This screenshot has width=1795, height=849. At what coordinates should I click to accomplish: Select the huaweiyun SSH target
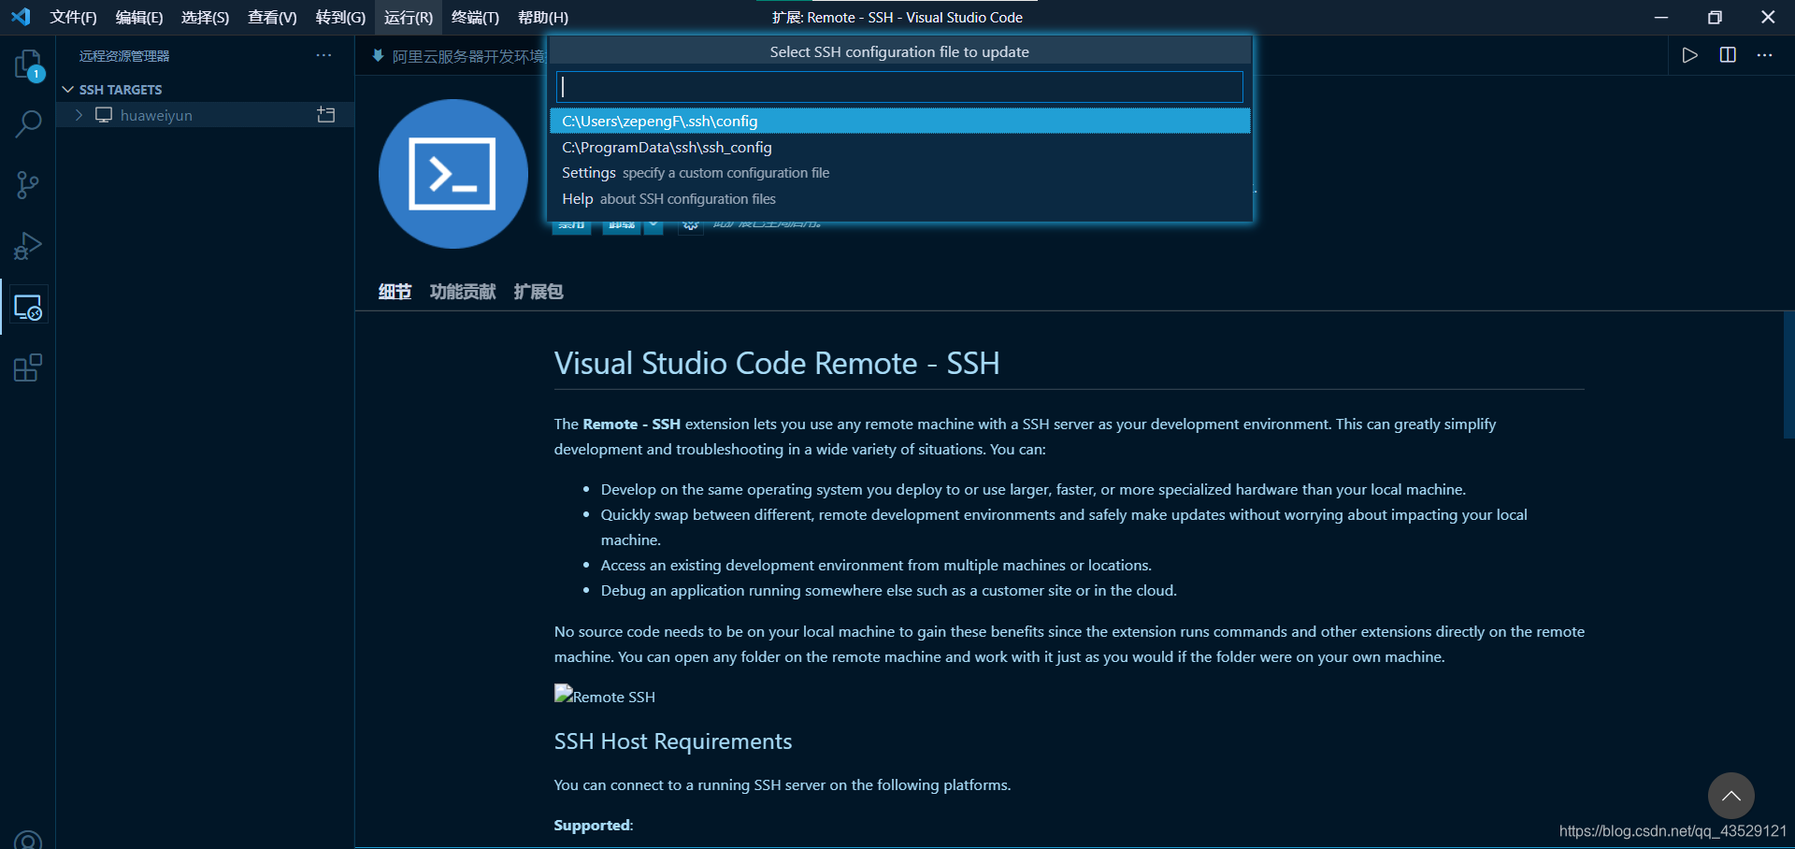point(205,115)
